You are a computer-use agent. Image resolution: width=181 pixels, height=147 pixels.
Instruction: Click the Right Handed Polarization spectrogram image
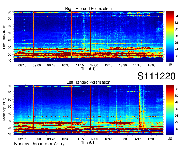[88, 36]
